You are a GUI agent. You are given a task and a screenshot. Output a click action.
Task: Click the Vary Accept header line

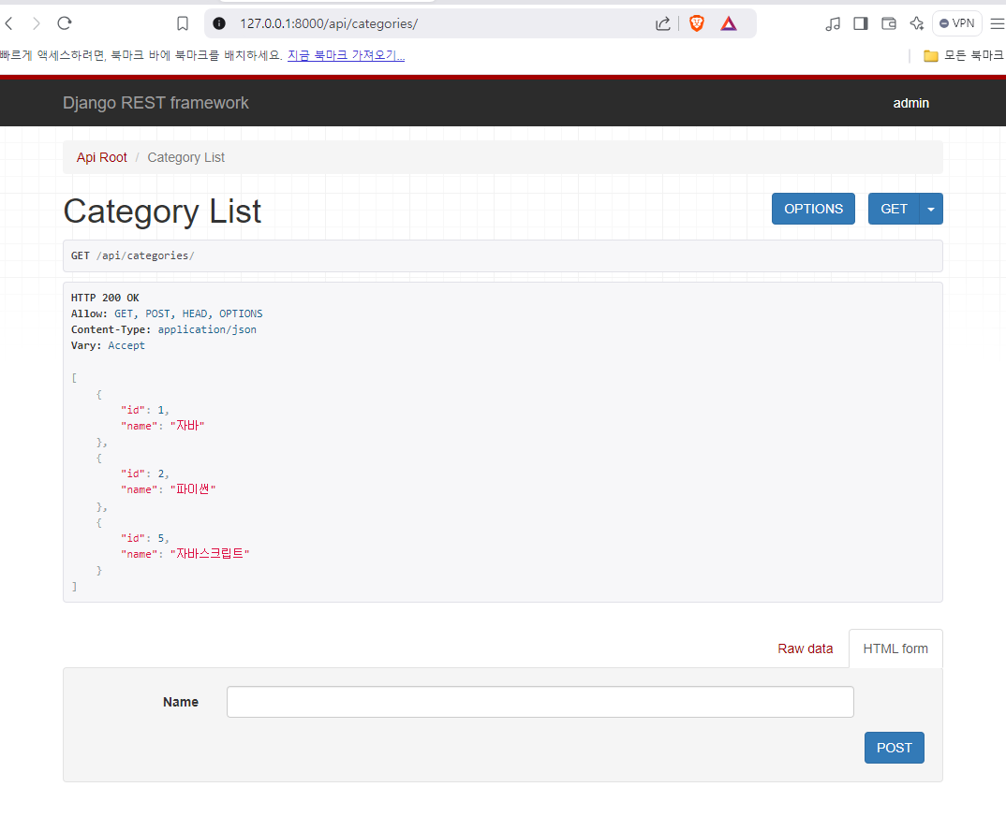coord(108,345)
